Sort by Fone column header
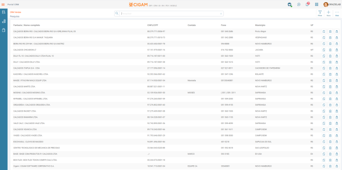The image size is (342, 170). click(223, 25)
